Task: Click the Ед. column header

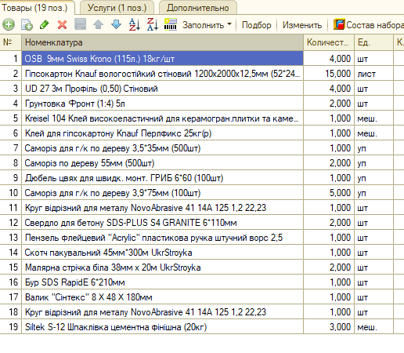Action: 373,42
